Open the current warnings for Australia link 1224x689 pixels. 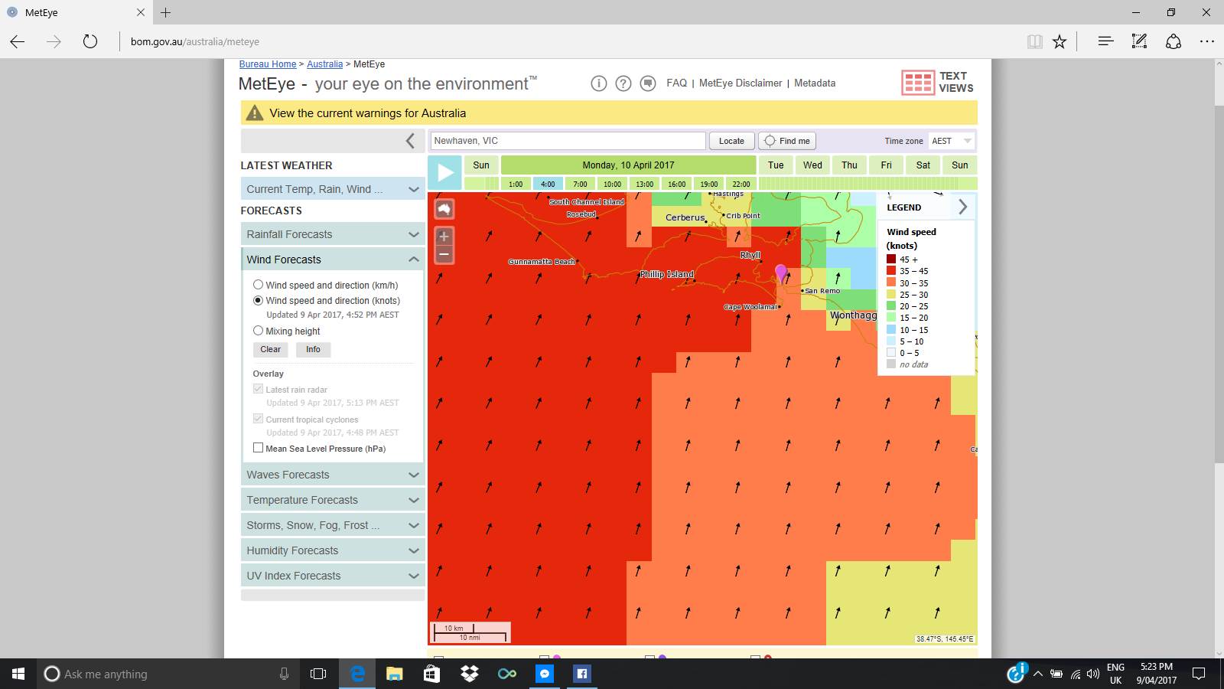pos(367,113)
